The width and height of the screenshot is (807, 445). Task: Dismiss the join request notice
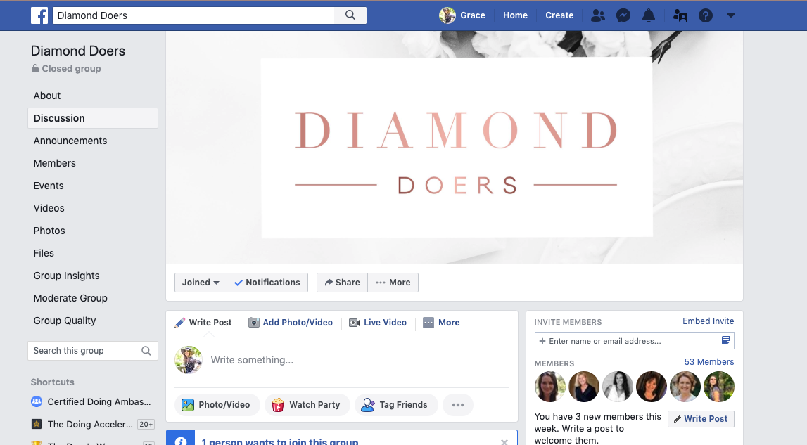(504, 442)
